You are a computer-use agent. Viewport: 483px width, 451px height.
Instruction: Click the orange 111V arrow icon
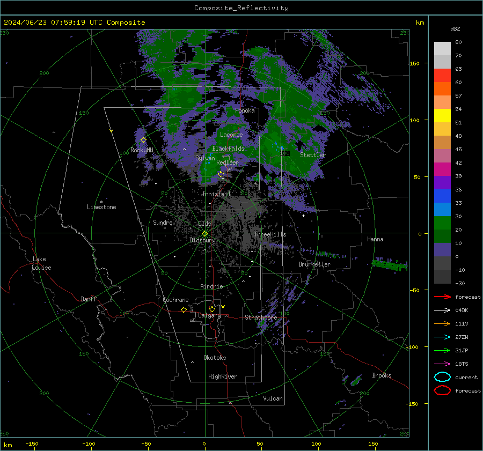pos(442,323)
